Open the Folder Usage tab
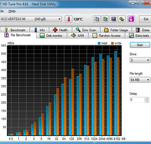The width and height of the screenshot is (151, 144). click(116, 30)
